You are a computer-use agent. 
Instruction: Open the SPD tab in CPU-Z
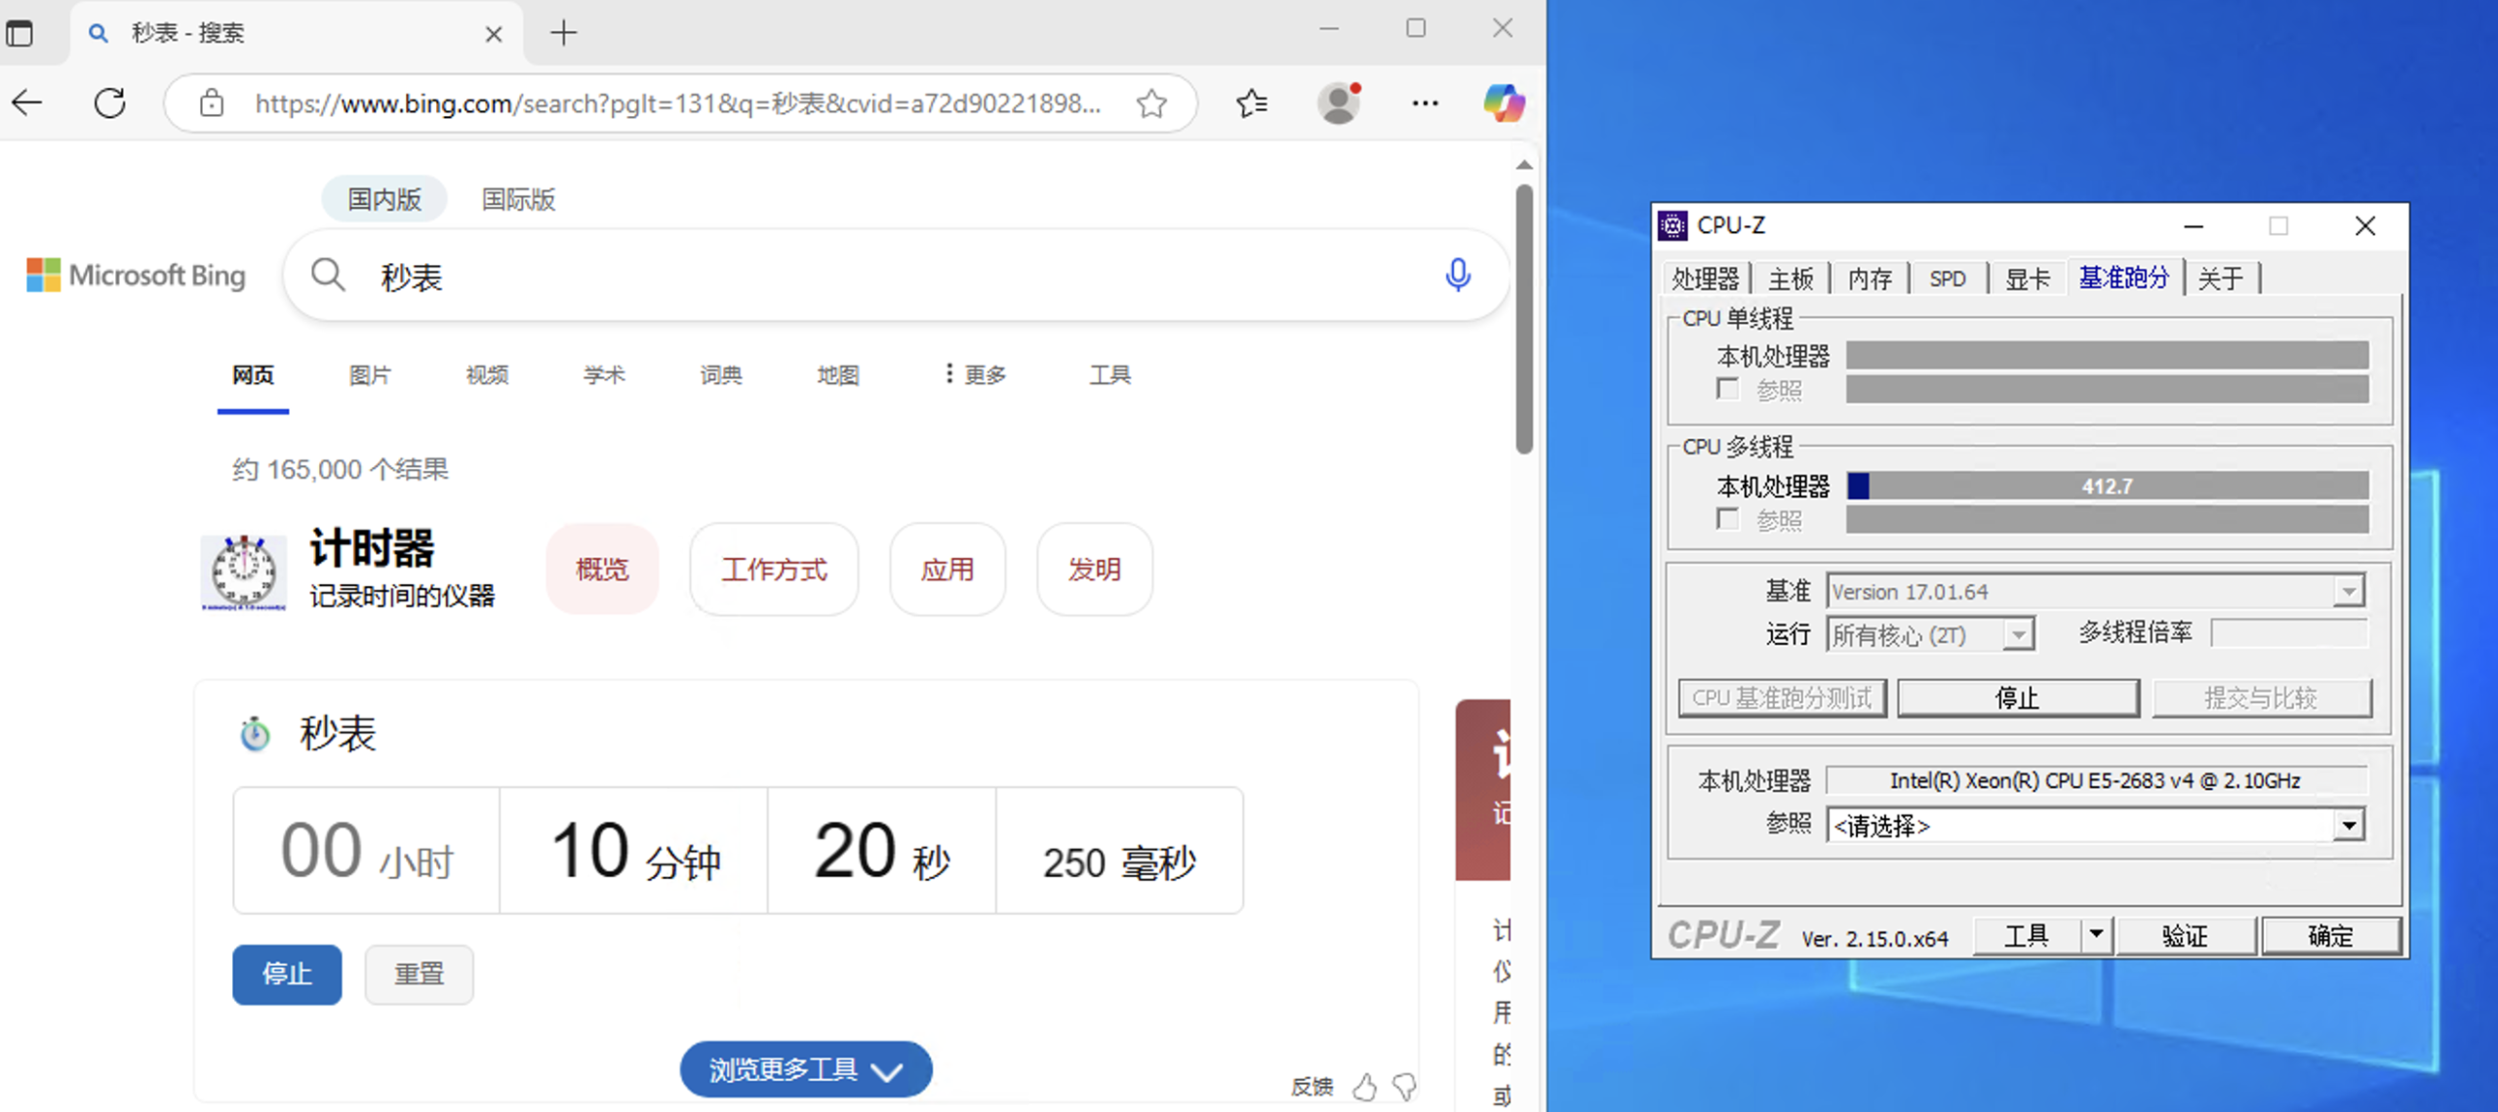[x=1948, y=279]
